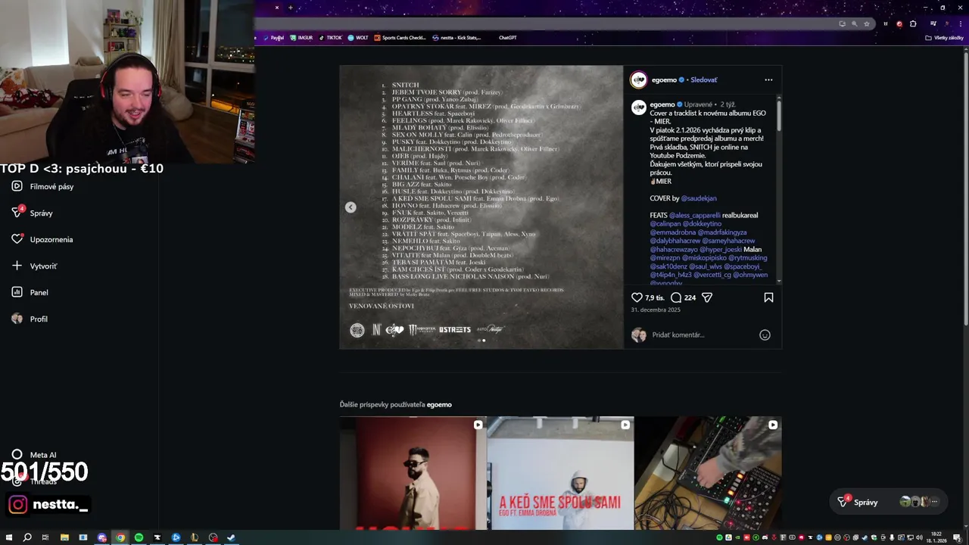The height and width of the screenshot is (545, 969).
Task: Open a new browser tab with the plus button
Action: click(291, 8)
